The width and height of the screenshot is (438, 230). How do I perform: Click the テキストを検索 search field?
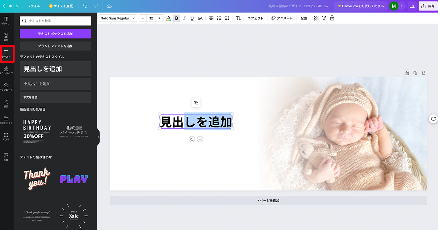[55, 21]
